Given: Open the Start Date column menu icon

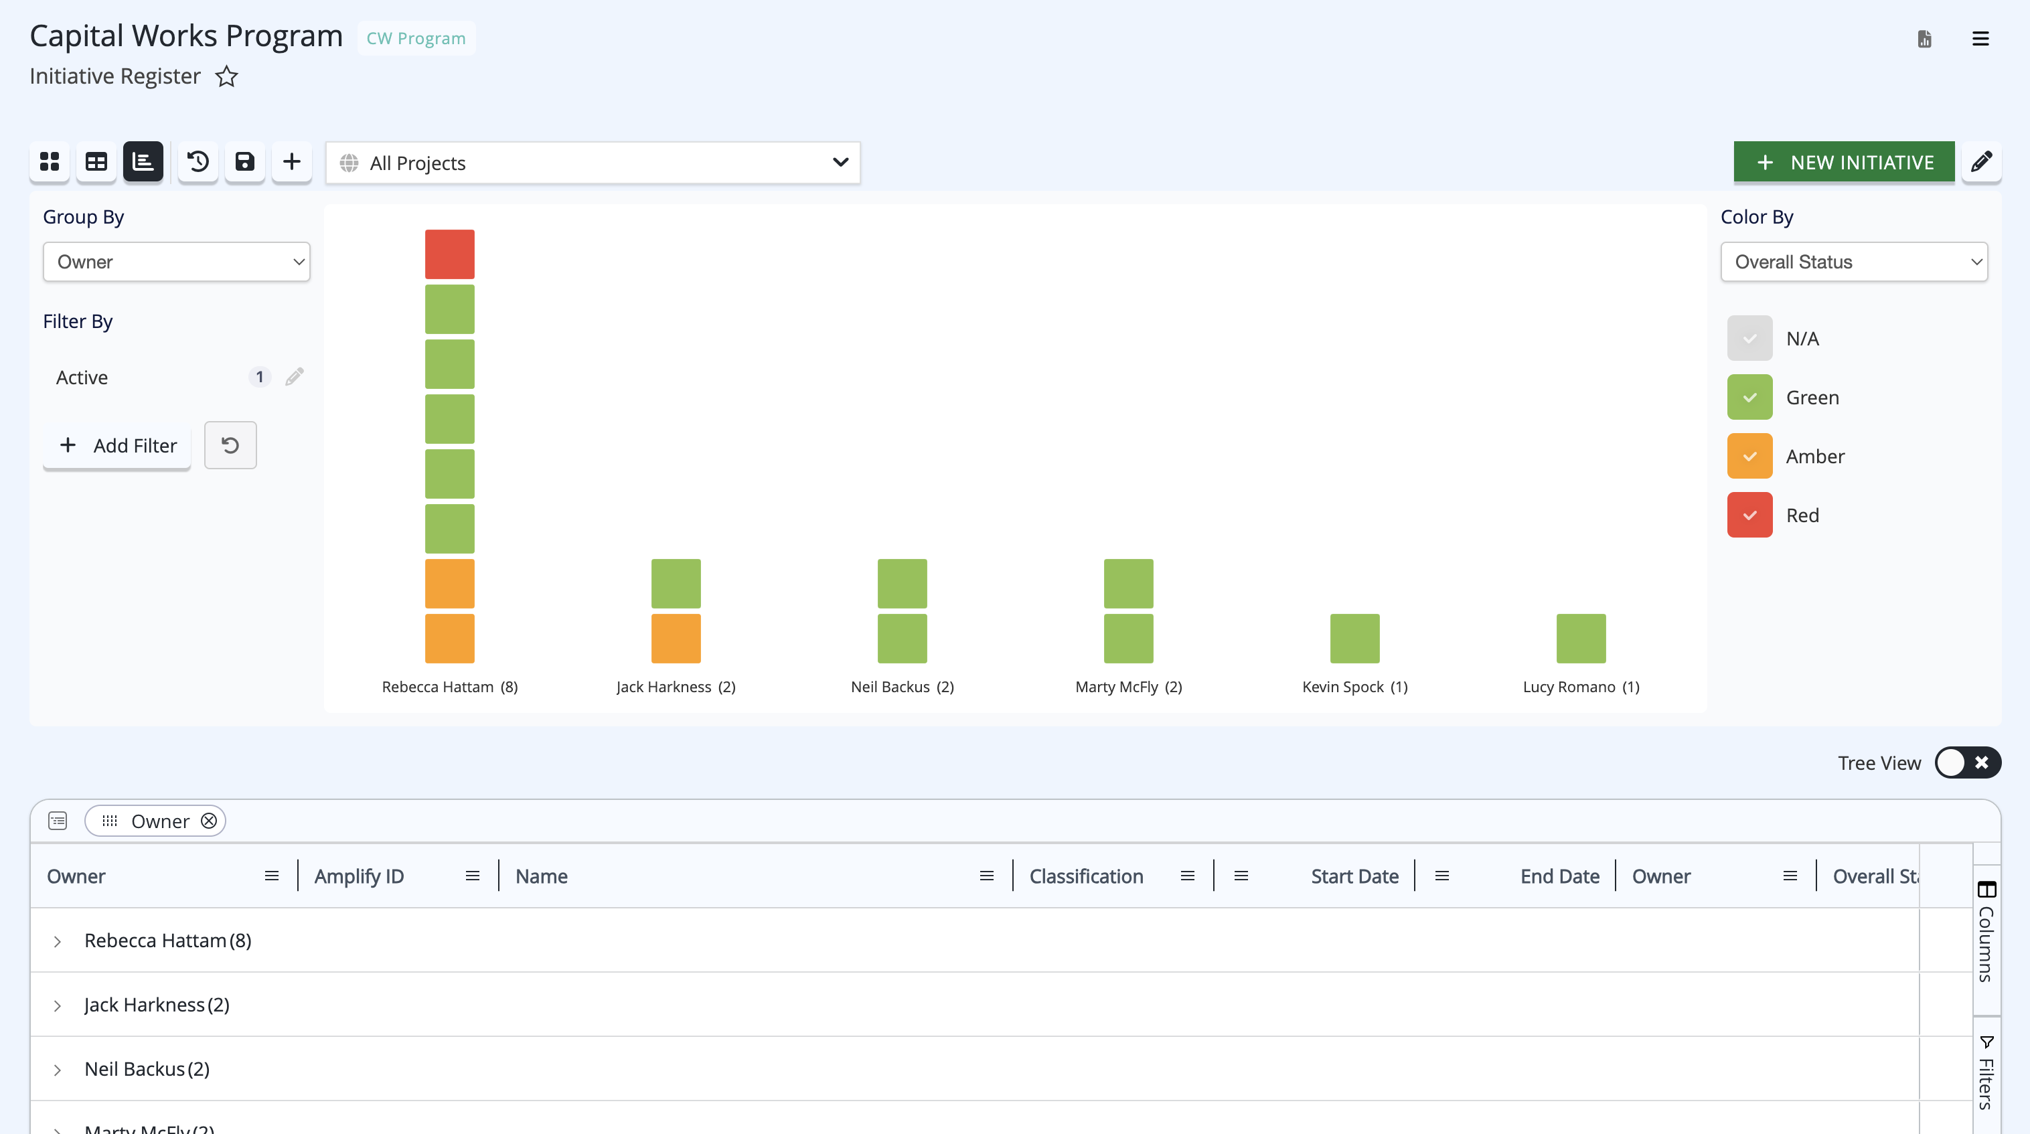Looking at the screenshot, I should [x=1241, y=876].
